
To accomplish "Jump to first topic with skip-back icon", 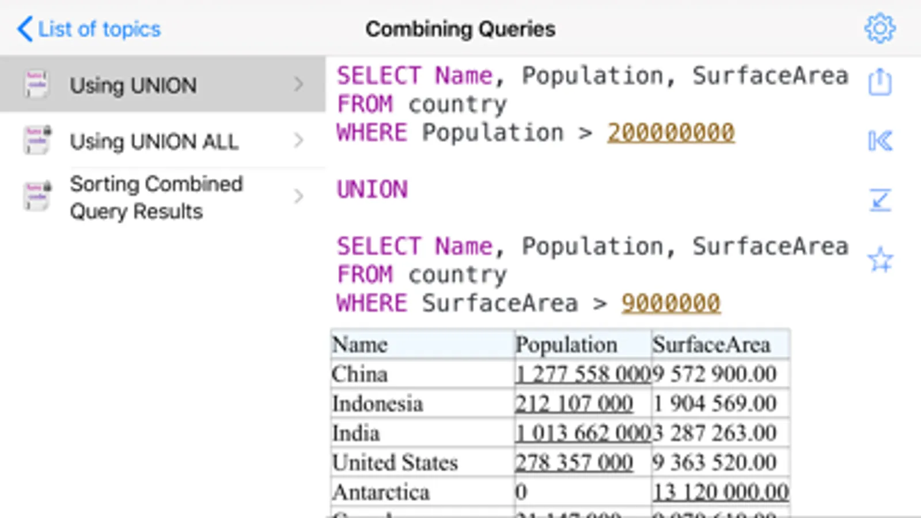I will pyautogui.click(x=880, y=140).
